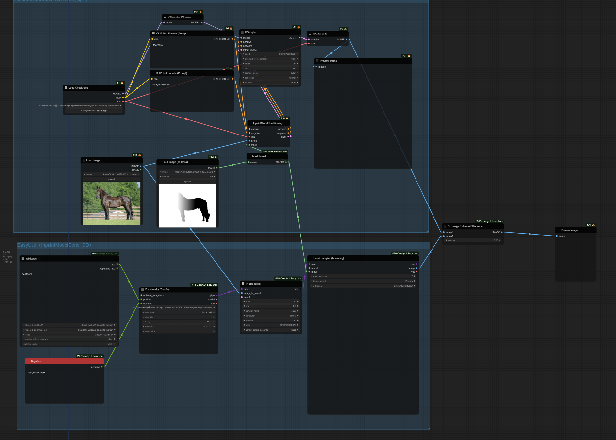Click the Wildcards node's menu icon
Screen dimensions: 616x440
pos(23,258)
